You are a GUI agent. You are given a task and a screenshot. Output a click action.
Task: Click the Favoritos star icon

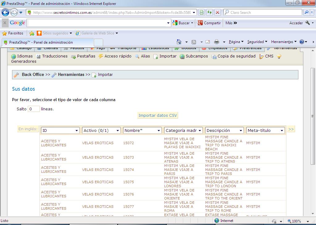pyautogui.click(x=4, y=33)
